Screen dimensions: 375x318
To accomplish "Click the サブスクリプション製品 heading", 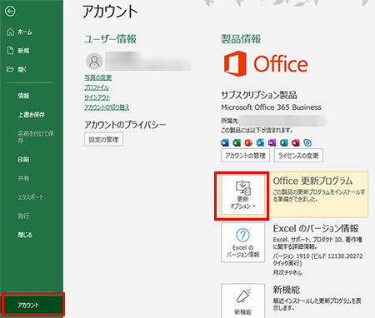I will [x=259, y=95].
